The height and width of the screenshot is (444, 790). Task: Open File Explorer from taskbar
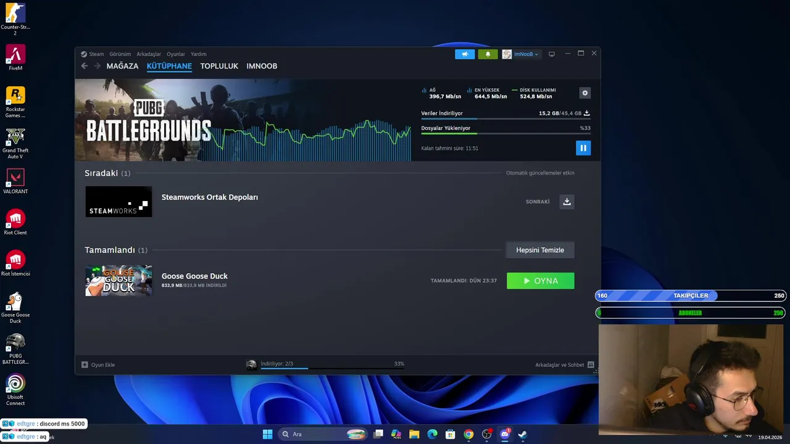coord(414,434)
